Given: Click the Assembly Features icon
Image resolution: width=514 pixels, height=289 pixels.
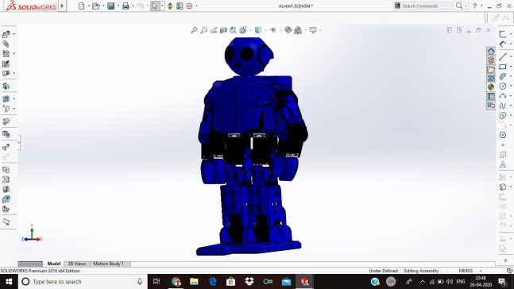Looking at the screenshot, I should click(x=6, y=98).
